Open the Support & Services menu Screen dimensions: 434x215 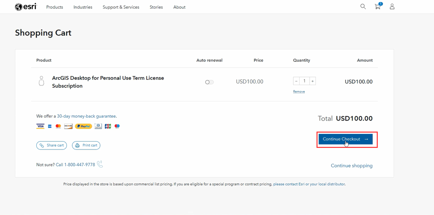point(121,7)
